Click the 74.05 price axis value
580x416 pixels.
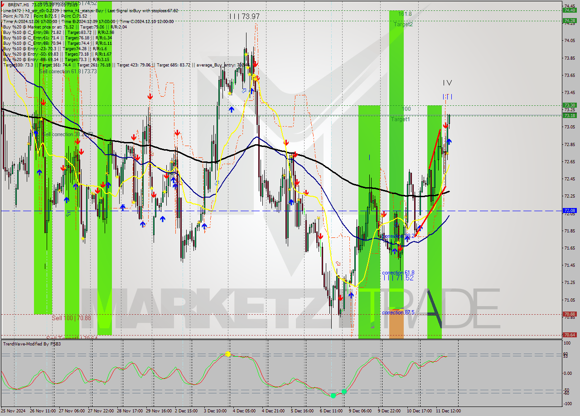(570, 41)
